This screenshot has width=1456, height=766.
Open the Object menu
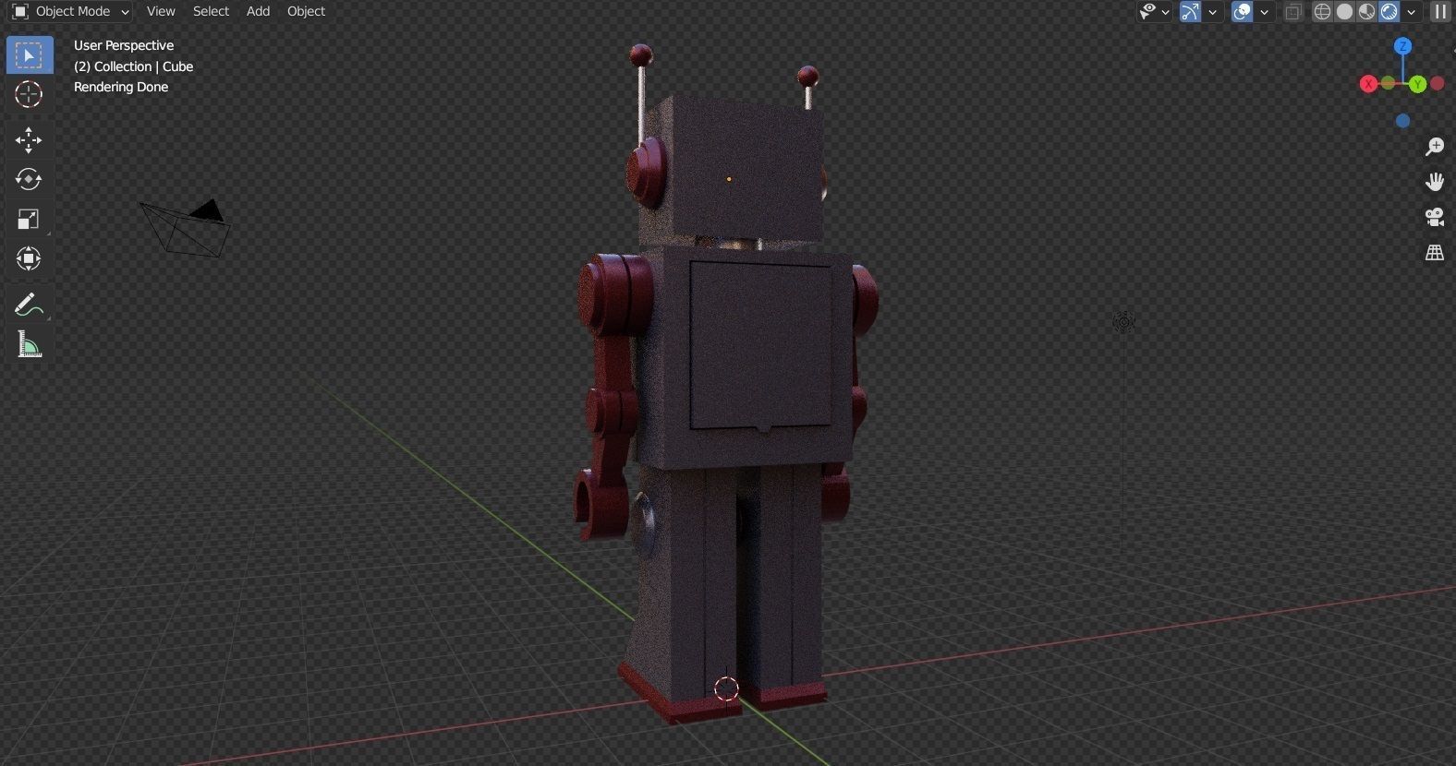(x=306, y=11)
